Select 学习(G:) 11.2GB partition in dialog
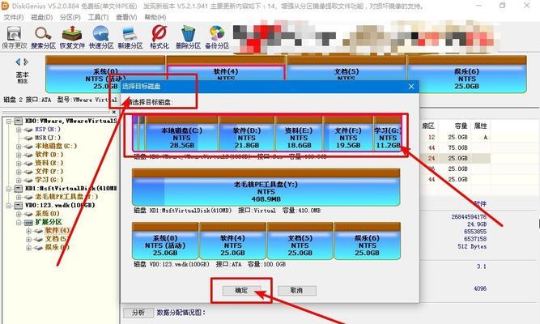The height and width of the screenshot is (324, 540). pos(388,134)
